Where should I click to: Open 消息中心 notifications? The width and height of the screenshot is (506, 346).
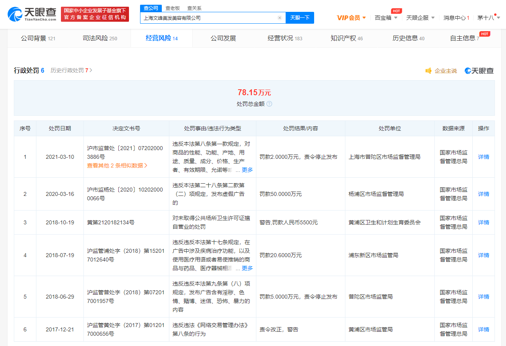pyautogui.click(x=456, y=18)
